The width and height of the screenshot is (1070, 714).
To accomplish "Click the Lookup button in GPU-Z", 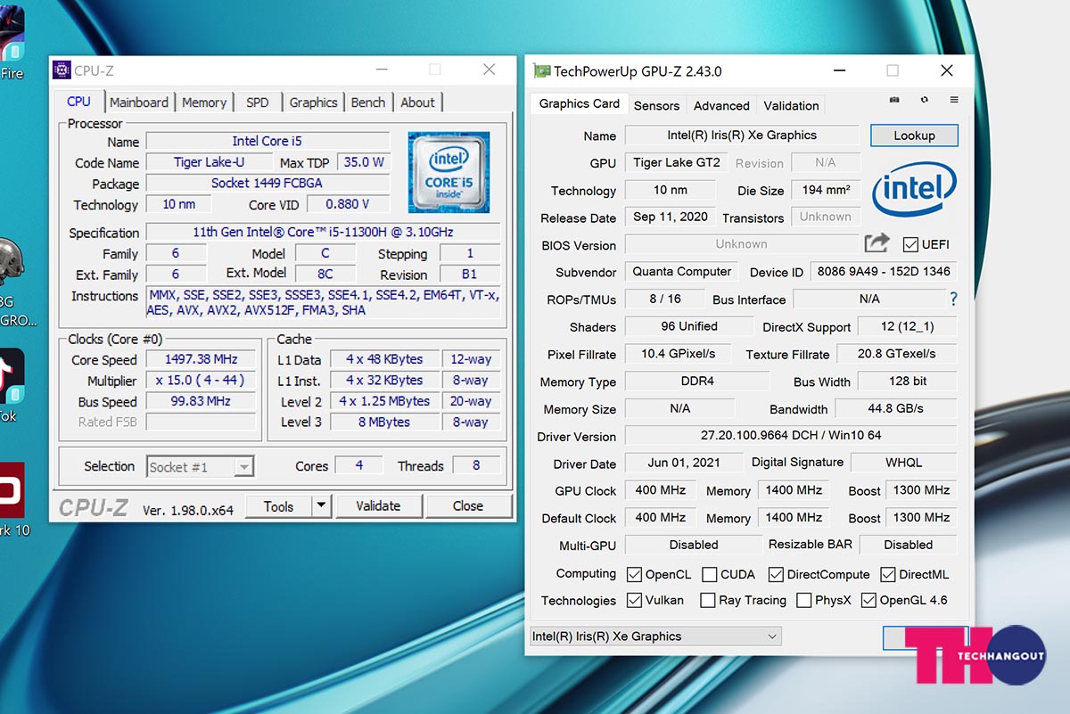I will (x=914, y=135).
